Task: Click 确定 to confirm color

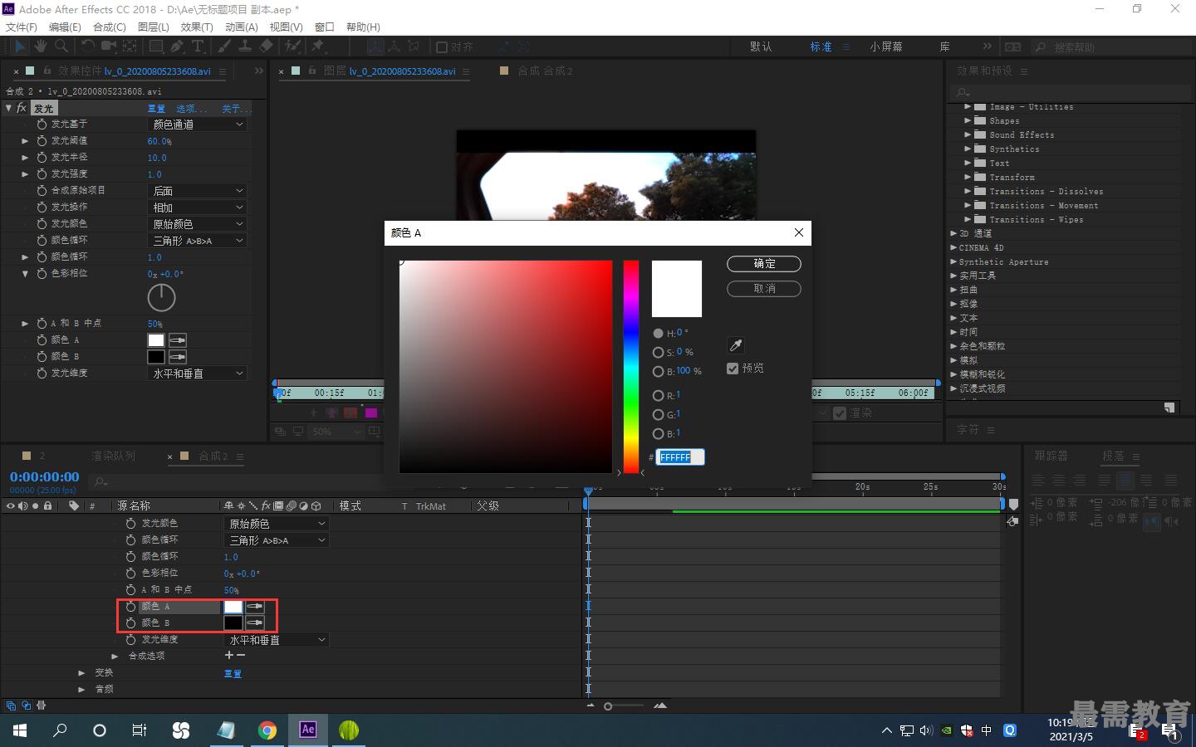Action: [764, 264]
